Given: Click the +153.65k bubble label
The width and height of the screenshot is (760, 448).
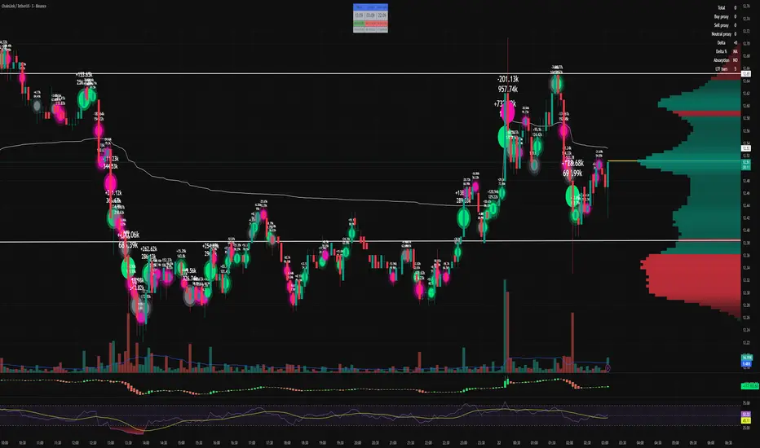Looking at the screenshot, I should coord(84,75).
